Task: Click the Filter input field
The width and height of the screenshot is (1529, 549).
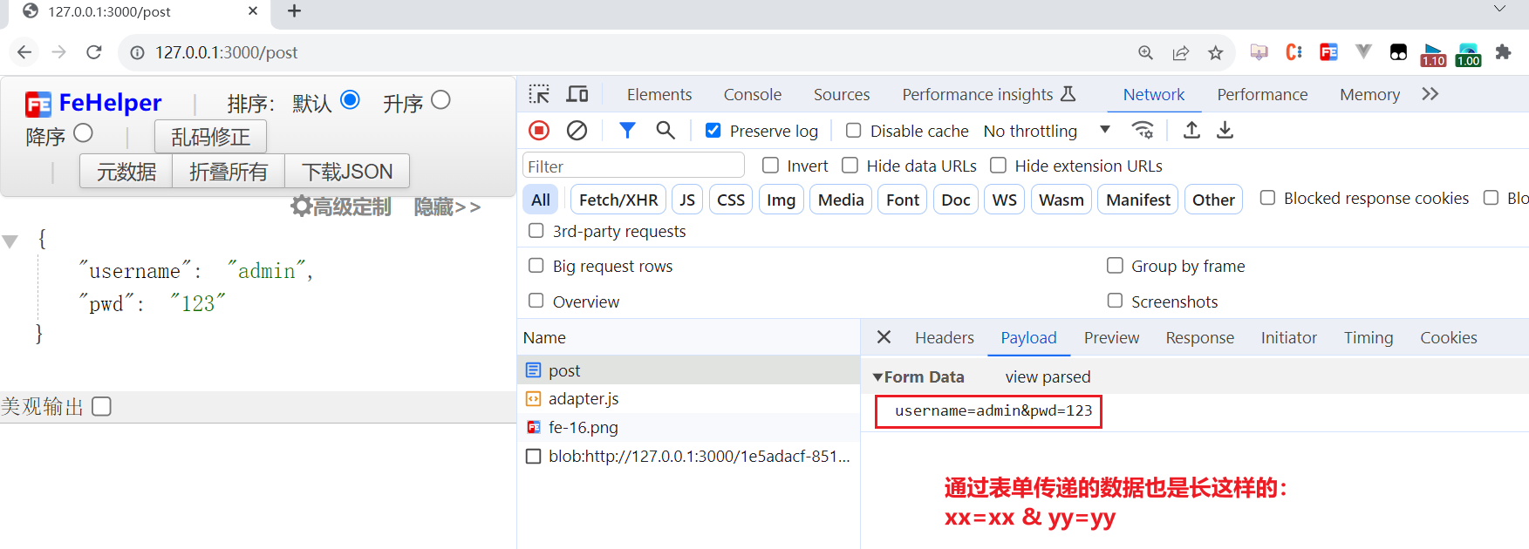Action: (633, 166)
